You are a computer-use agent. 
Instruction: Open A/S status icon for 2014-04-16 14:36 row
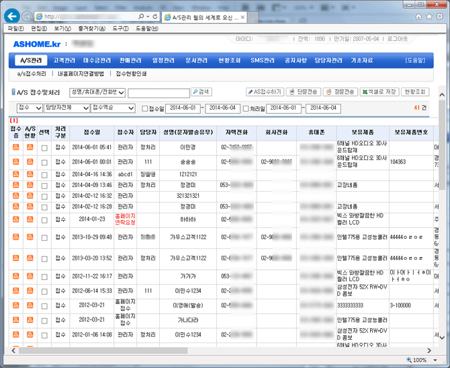pos(30,174)
